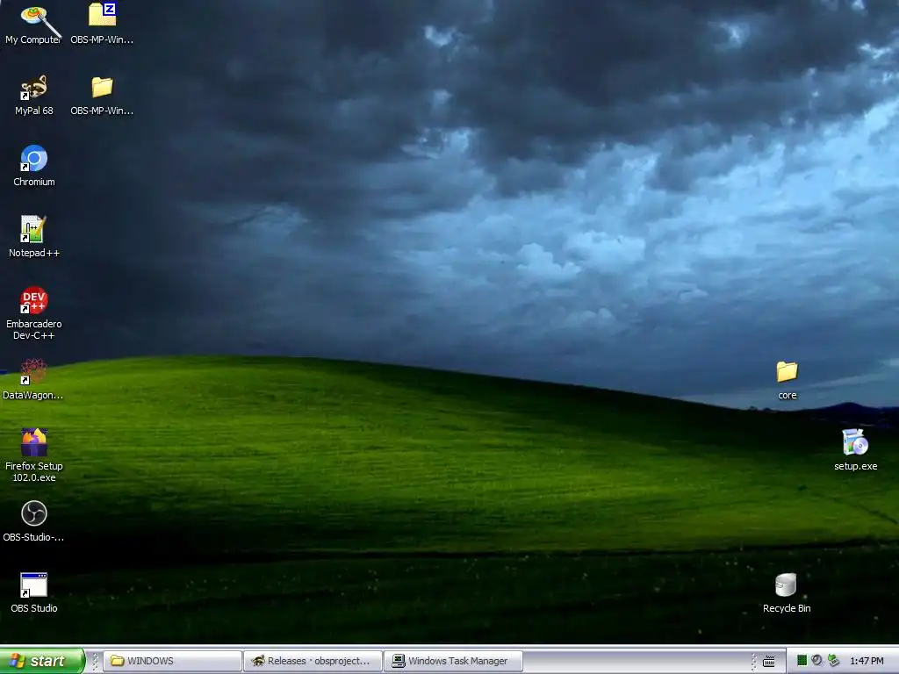Select the Embarcadero Dev-C++ shortcut icon
Viewport: 899px width, 674px height.
[34, 300]
